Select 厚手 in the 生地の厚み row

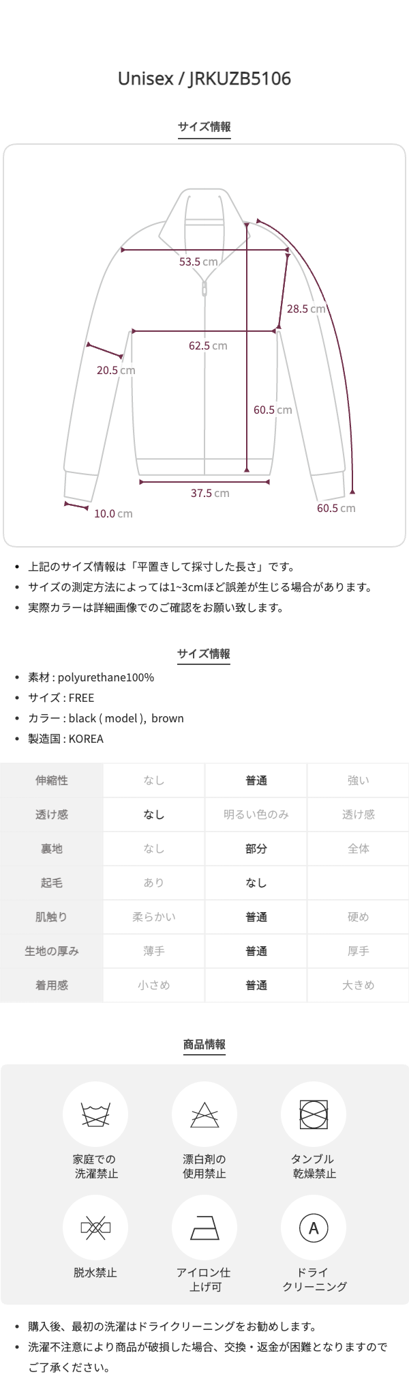tap(359, 951)
